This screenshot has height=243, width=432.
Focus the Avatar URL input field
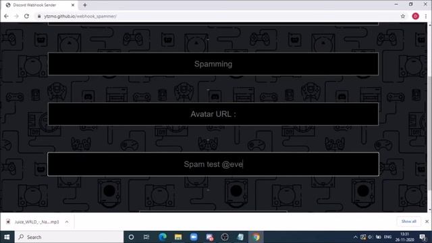click(213, 114)
